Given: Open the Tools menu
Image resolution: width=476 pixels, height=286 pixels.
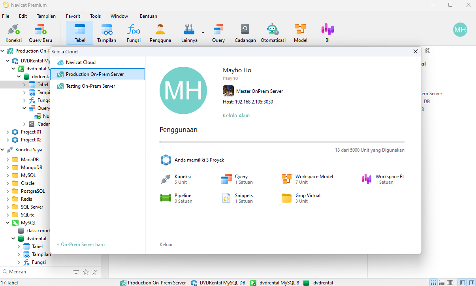Looking at the screenshot, I should (x=95, y=16).
